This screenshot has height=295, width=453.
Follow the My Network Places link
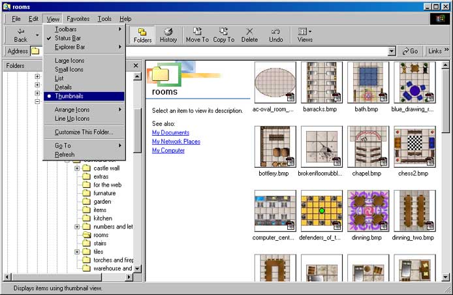(176, 142)
